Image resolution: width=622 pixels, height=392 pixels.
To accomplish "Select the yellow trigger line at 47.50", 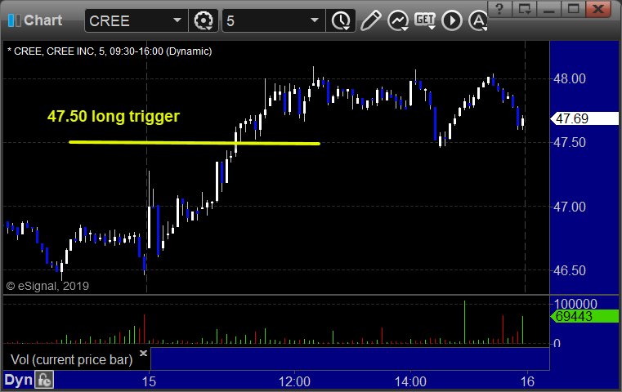I will click(x=195, y=143).
